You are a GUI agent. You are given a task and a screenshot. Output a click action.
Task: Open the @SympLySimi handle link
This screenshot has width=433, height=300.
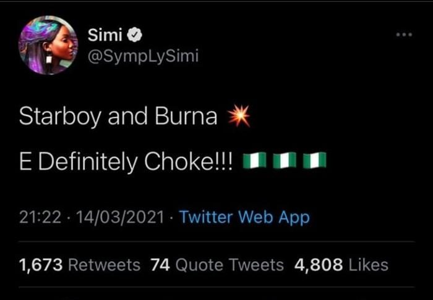(x=143, y=57)
